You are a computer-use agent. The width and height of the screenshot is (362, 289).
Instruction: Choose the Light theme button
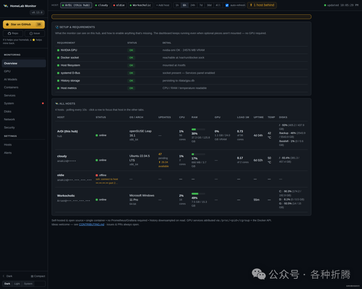[17, 284]
